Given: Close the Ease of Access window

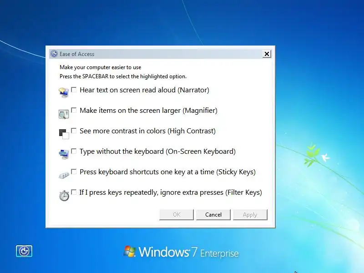Looking at the screenshot, I should (x=267, y=54).
